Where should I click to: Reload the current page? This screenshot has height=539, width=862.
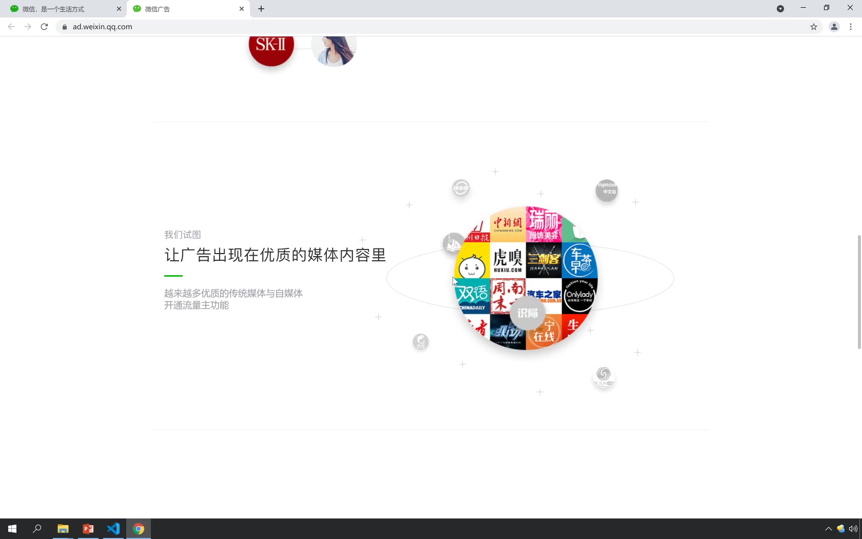pyautogui.click(x=44, y=27)
